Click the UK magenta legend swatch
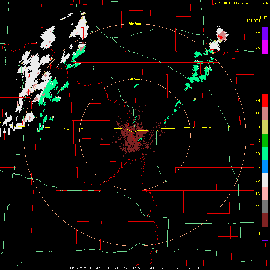Image resolution: width=270 pixels, height=270 pixels. (x=265, y=47)
